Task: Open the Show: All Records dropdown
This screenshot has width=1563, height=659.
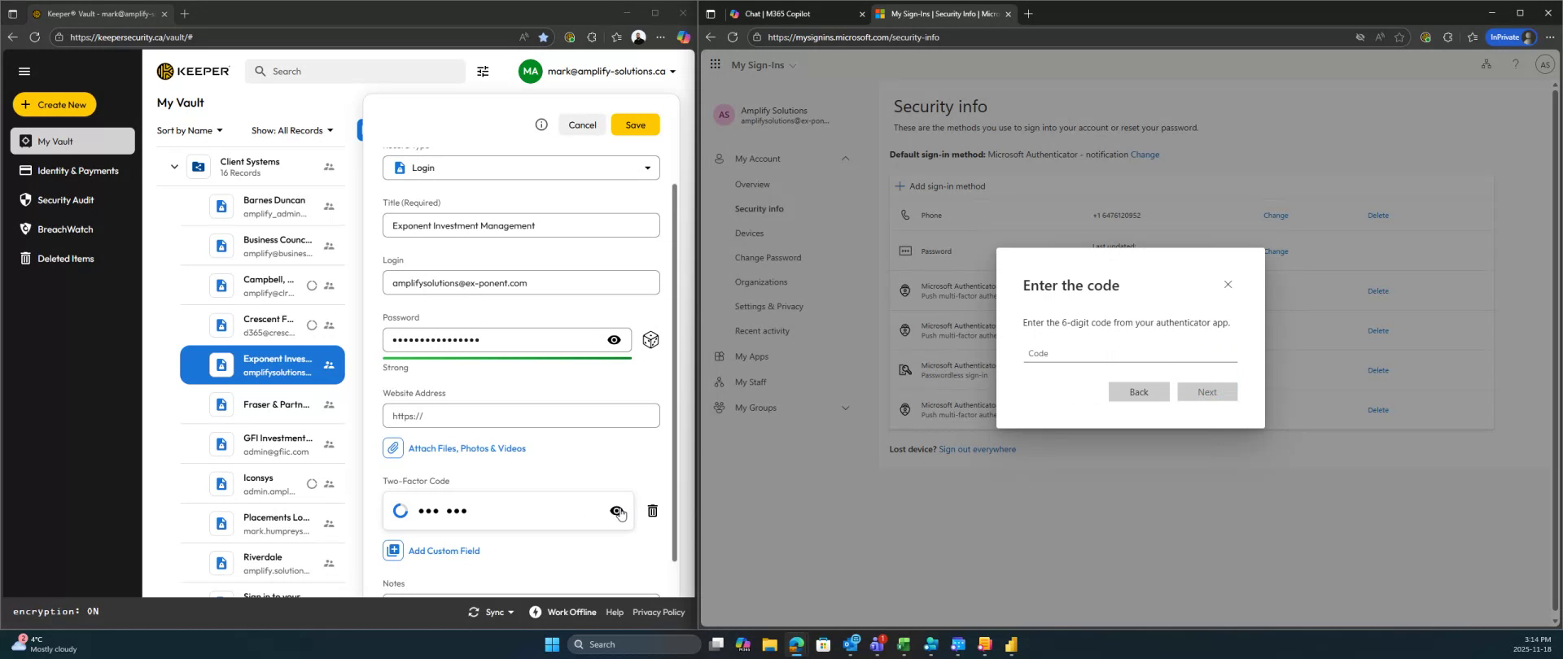Action: pos(292,130)
